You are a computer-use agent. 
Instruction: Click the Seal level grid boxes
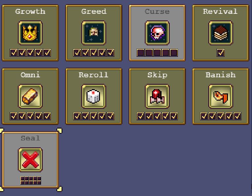pos(31,181)
